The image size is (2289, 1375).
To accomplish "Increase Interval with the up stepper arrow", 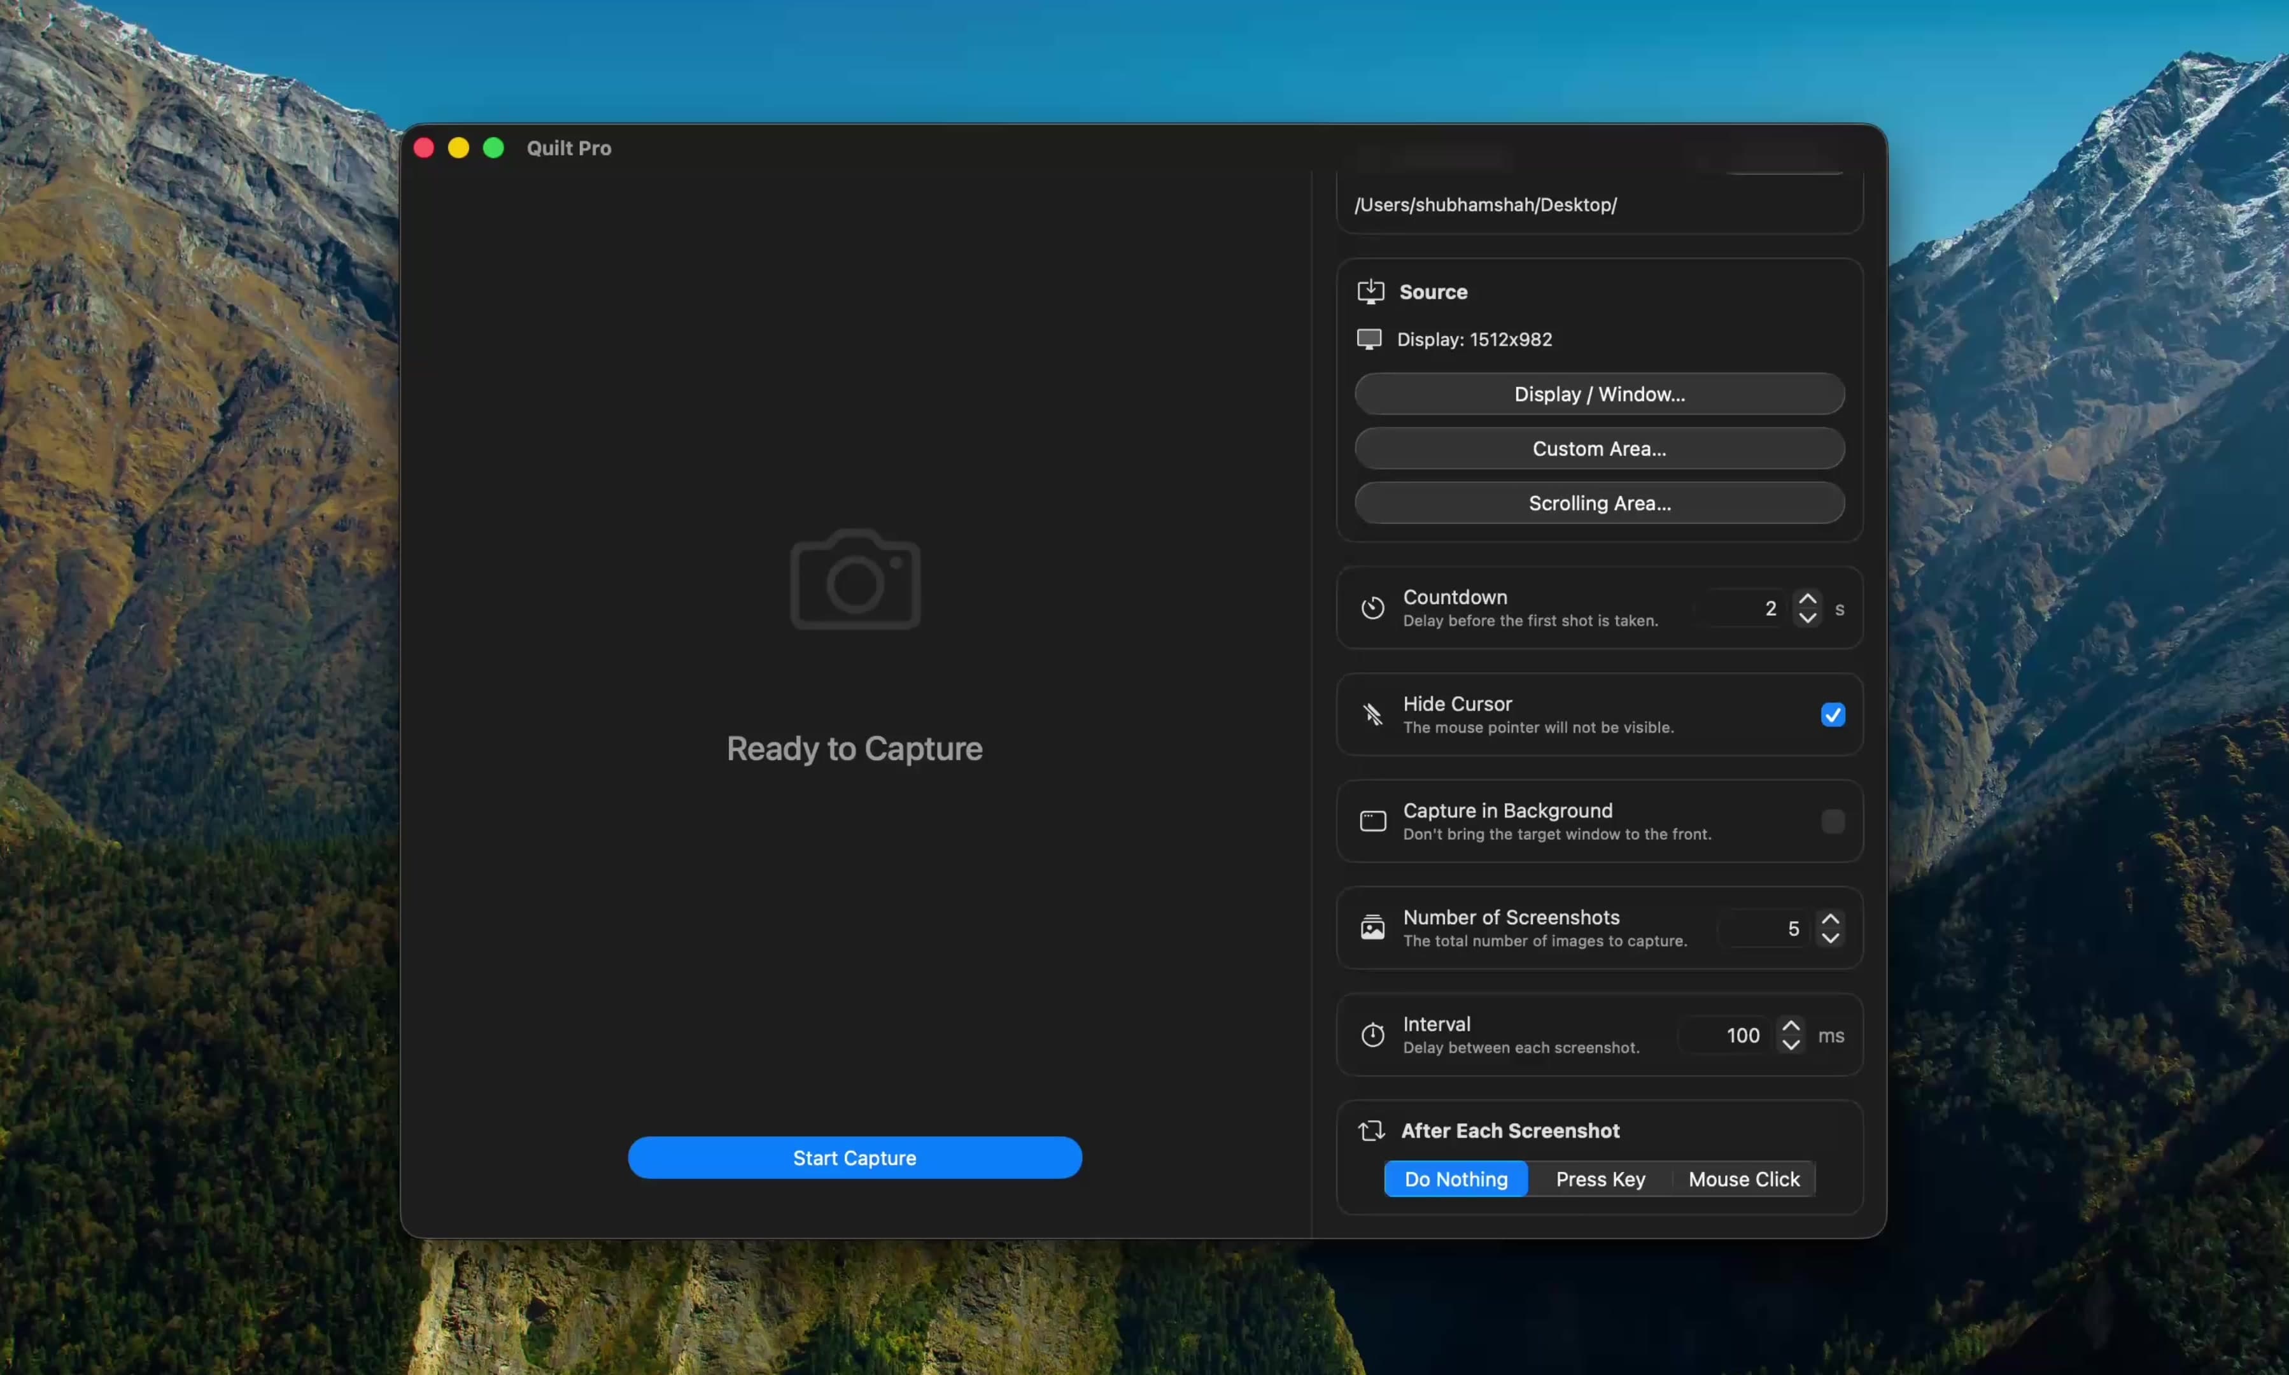I will [1792, 1026].
